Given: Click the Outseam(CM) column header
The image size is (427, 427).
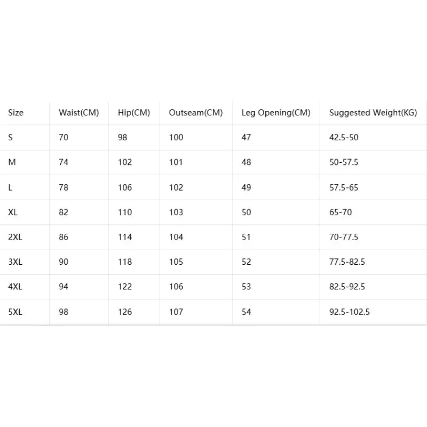Looking at the screenshot, I should [196, 113].
